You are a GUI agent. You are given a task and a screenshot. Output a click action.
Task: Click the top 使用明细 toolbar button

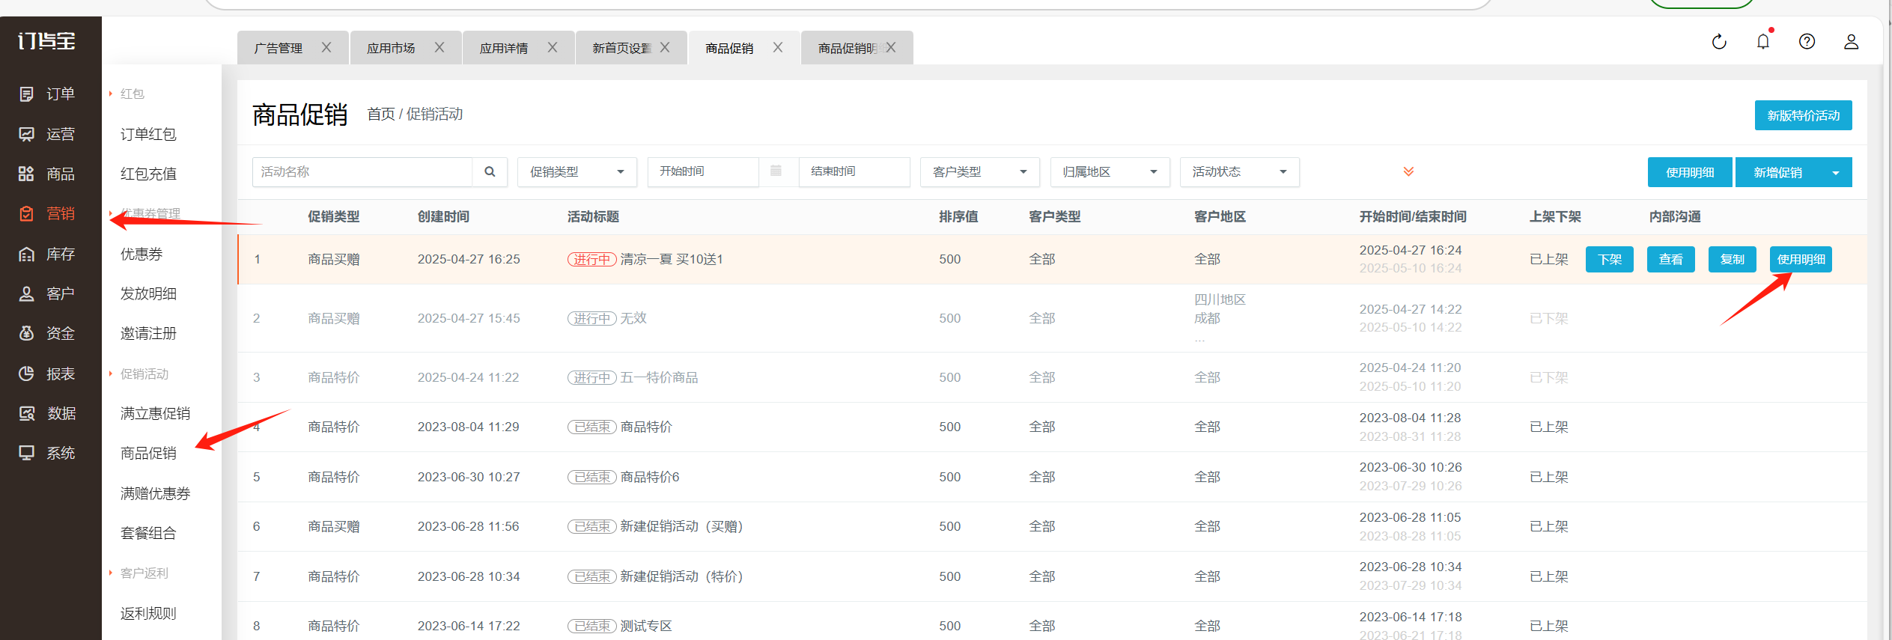[x=1690, y=173]
